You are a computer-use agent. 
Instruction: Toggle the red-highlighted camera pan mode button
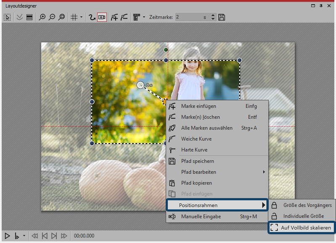coord(102,17)
